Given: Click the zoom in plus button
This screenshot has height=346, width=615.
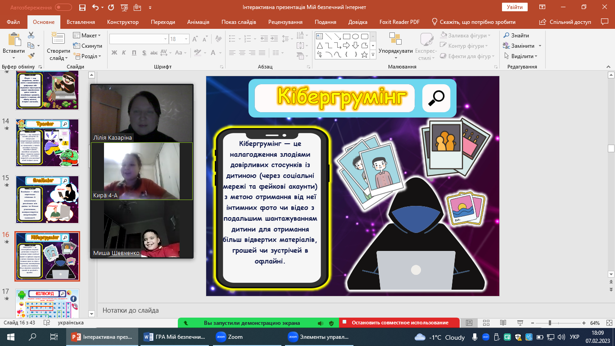Looking at the screenshot, I should [x=584, y=323].
